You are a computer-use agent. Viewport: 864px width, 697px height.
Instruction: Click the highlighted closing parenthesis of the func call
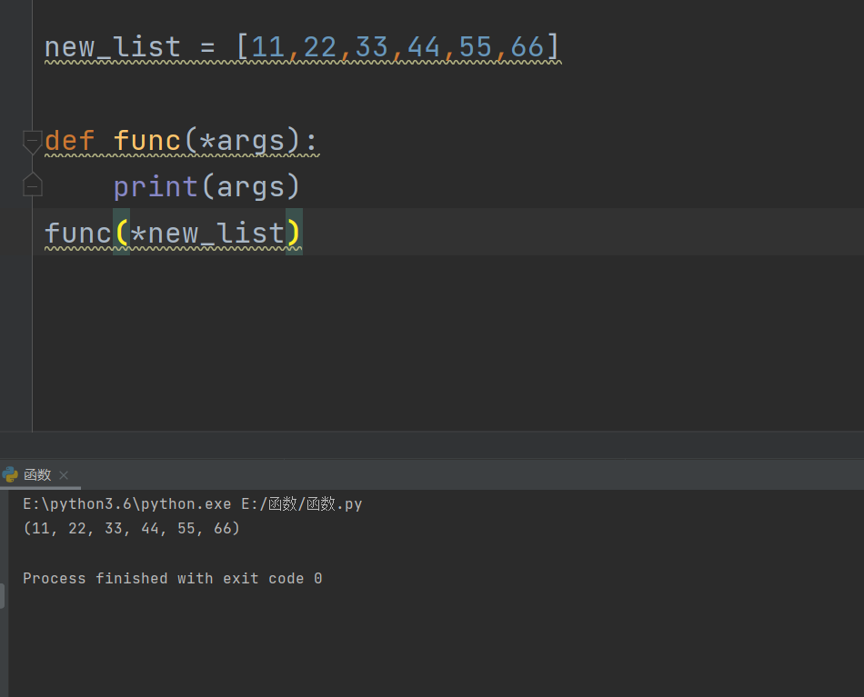(294, 234)
